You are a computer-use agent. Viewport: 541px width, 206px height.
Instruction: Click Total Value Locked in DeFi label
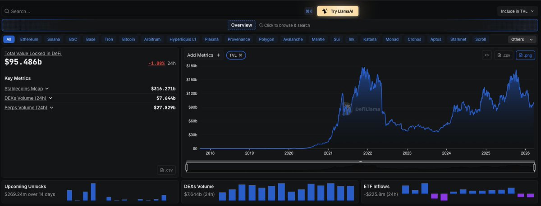click(x=33, y=54)
